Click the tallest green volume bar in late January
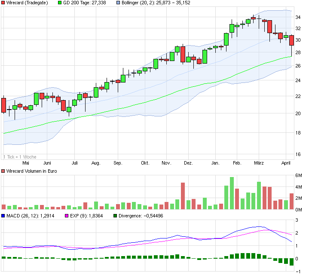 pyautogui.click(x=232, y=193)
